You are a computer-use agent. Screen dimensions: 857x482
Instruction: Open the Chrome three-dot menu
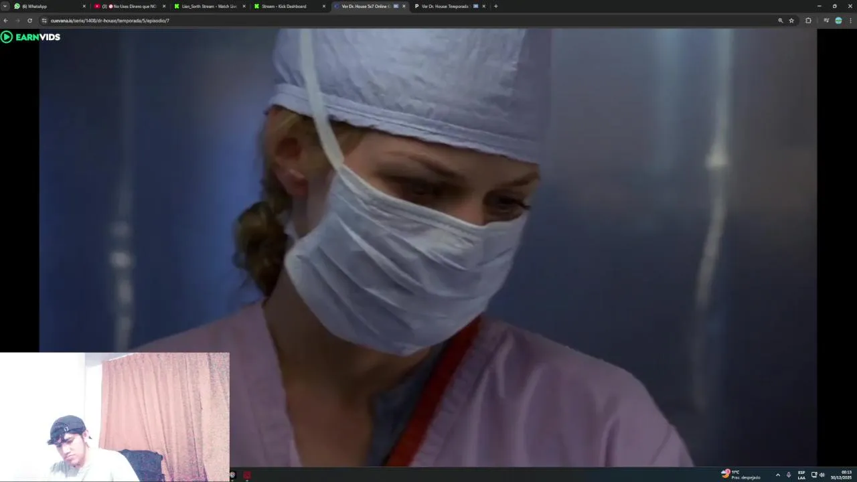[850, 21]
